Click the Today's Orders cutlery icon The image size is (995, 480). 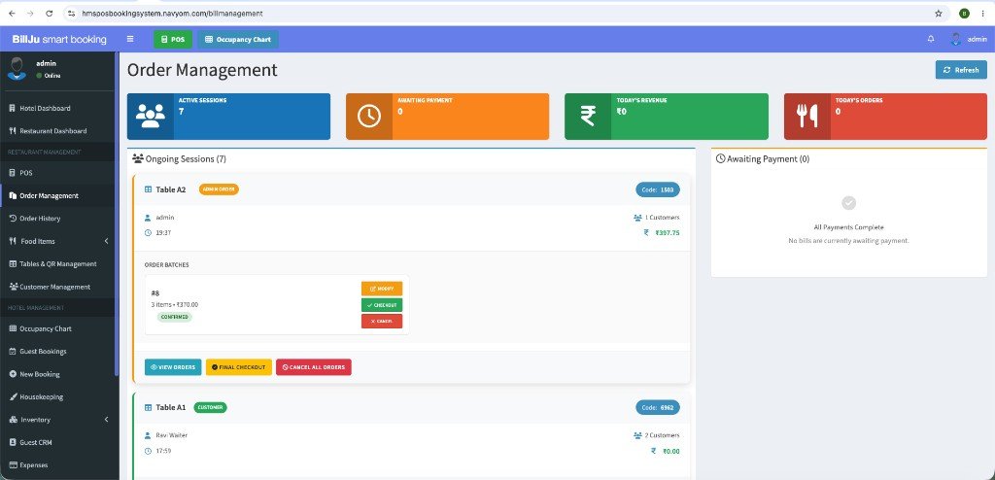coord(807,117)
